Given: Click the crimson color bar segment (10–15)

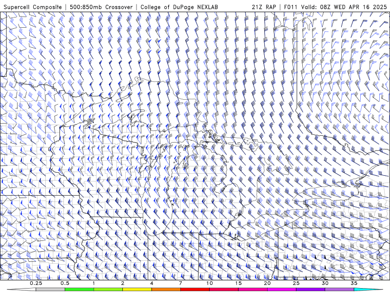Looking at the screenshot, I should pyautogui.click(x=224, y=290).
